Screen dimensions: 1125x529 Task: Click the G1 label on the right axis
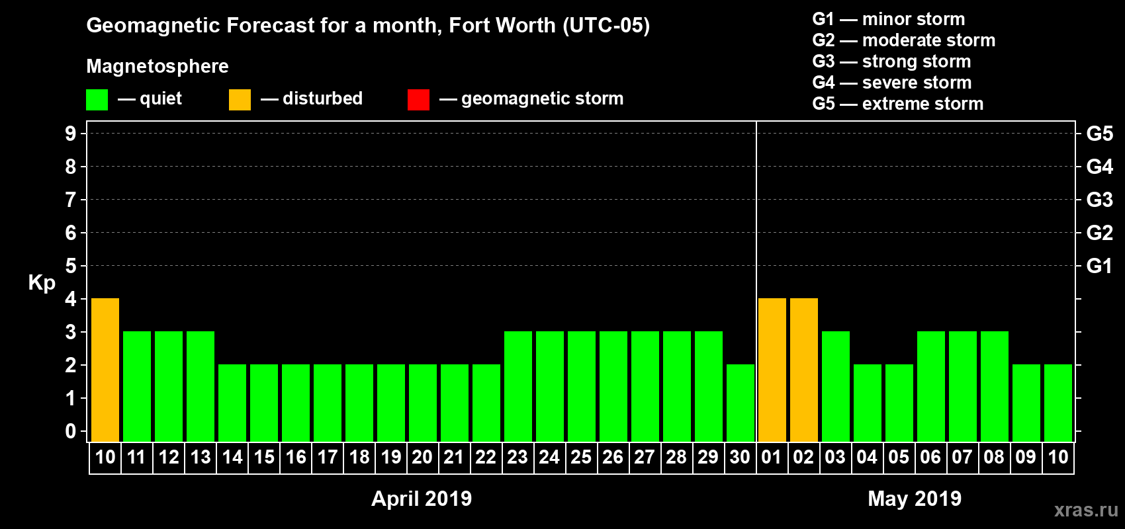(1099, 266)
